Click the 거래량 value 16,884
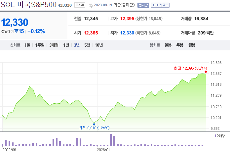This screenshot has height=156, width=230. 201,19
